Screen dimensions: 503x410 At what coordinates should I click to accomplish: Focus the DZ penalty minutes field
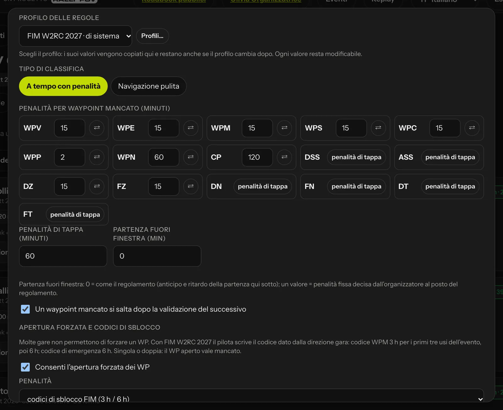point(69,186)
